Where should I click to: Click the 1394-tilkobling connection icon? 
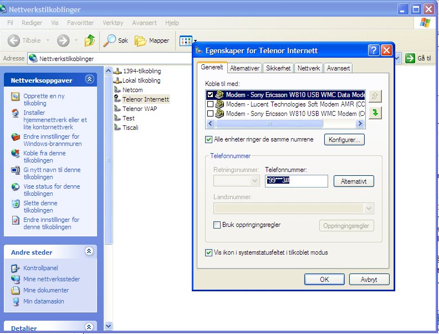(x=118, y=71)
